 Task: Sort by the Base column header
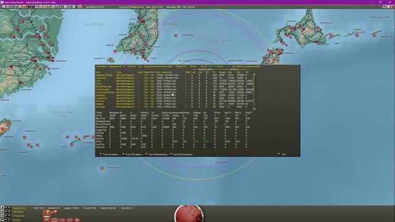pyautogui.click(x=98, y=72)
